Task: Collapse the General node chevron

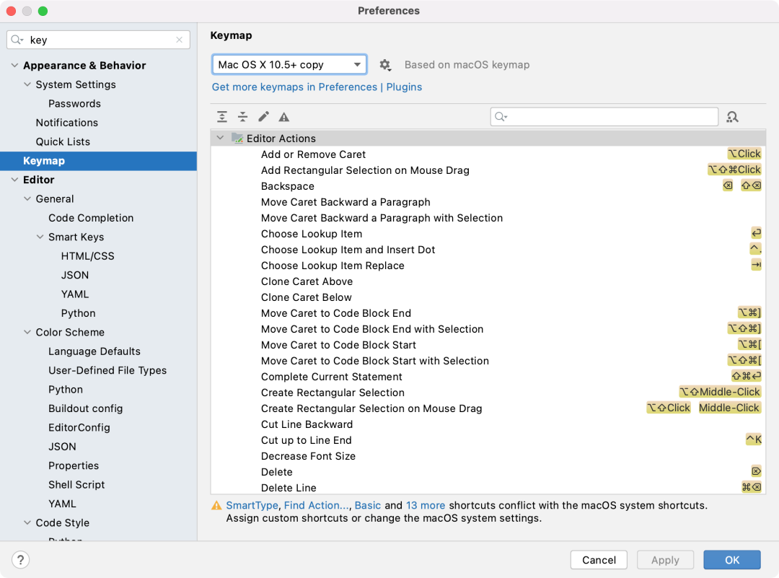Action: [27, 198]
